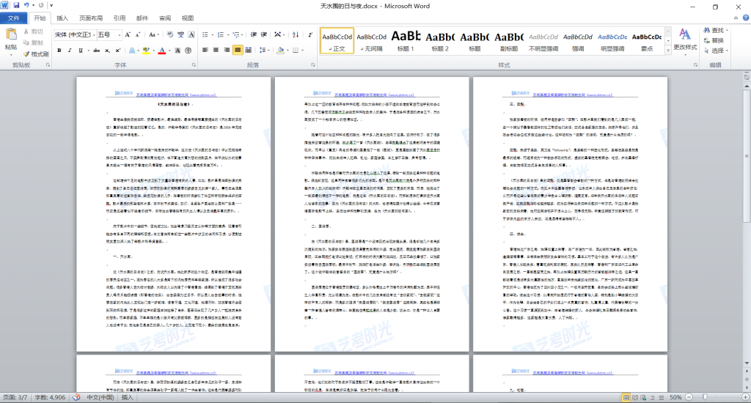Toggle Bold formatting
This screenshot has width=751, height=403.
coord(59,51)
